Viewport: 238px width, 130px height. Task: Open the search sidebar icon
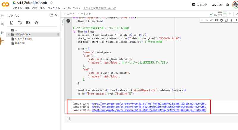pos(3,24)
